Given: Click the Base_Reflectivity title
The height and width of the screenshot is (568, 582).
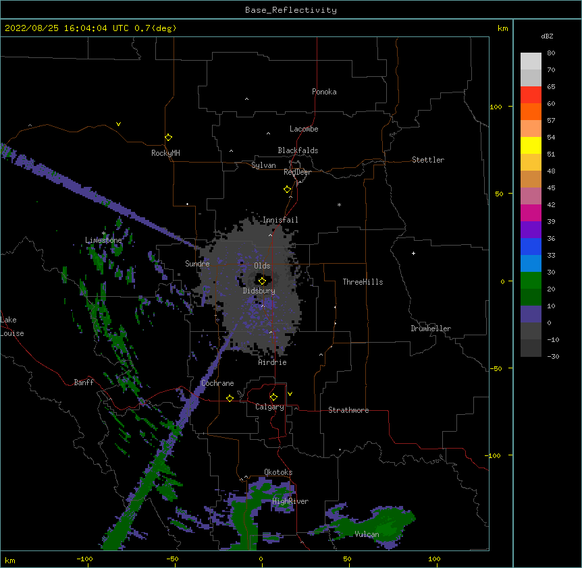Looking at the screenshot, I should coord(291,10).
